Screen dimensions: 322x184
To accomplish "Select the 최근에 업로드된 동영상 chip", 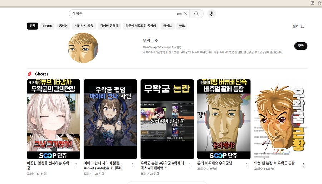I will click(141, 26).
